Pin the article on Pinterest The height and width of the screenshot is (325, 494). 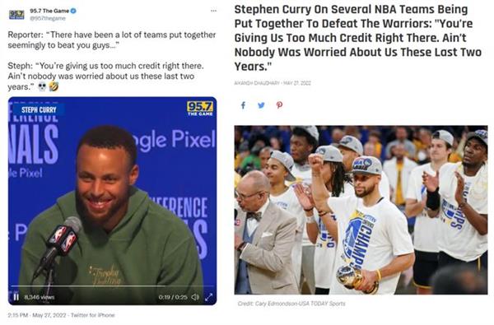[279, 105]
